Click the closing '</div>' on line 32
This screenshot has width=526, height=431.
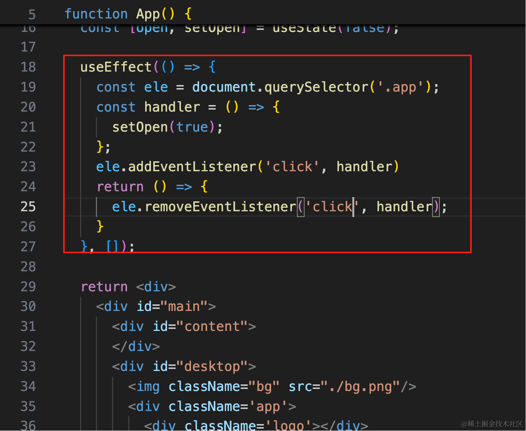pos(136,346)
